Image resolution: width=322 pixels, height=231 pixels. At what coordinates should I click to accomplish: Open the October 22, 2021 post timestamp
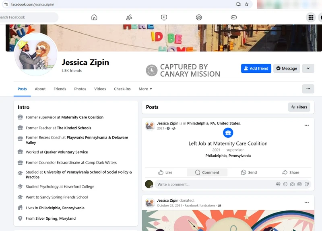(169, 206)
